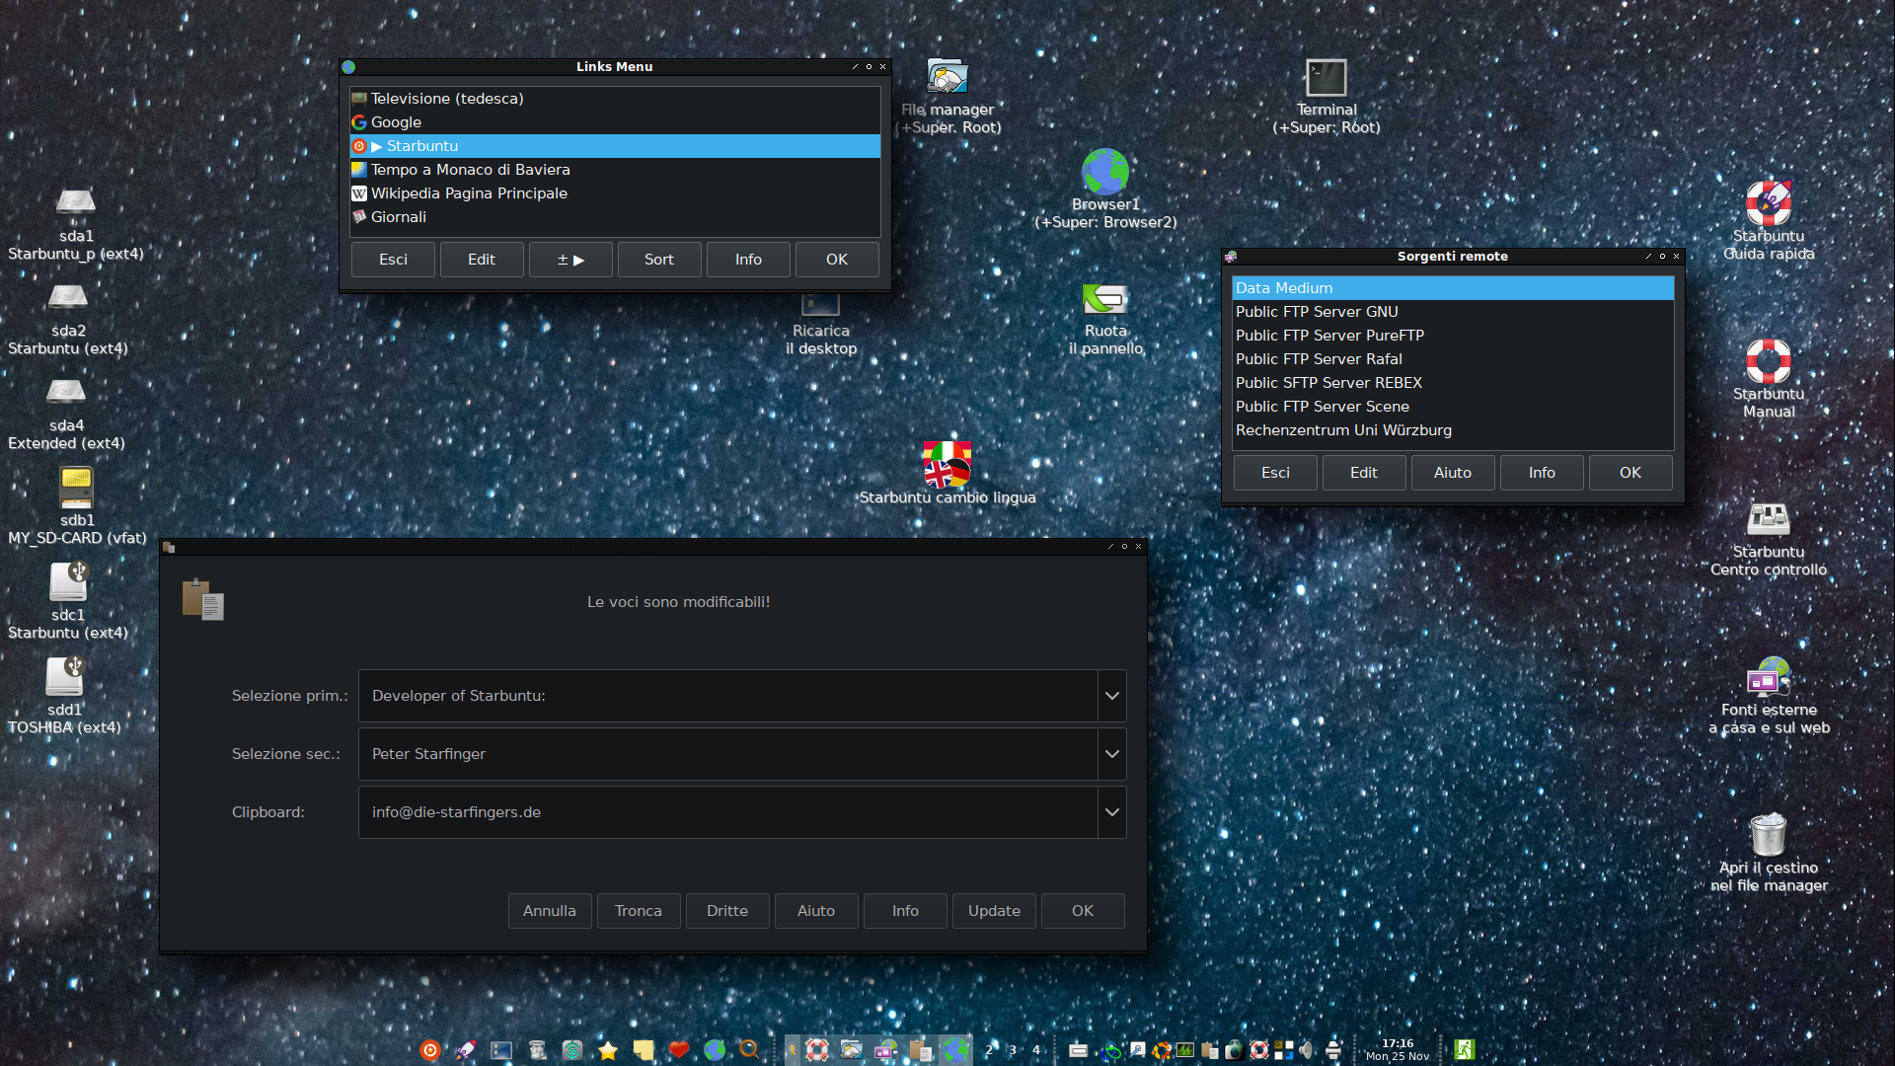The height and width of the screenshot is (1066, 1895).
Task: Click the rocket launcher in the panel
Action: pos(465,1050)
